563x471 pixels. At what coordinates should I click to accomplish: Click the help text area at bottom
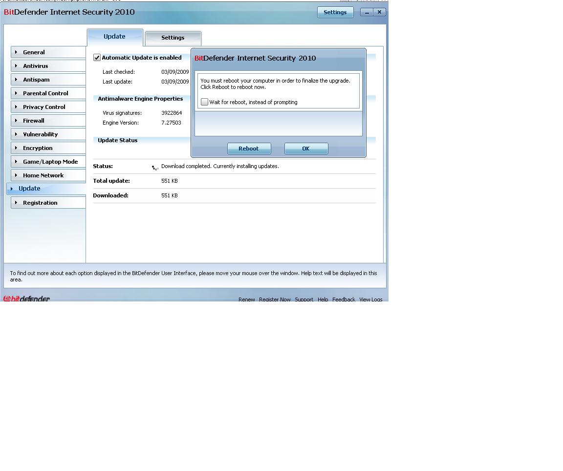tap(194, 276)
